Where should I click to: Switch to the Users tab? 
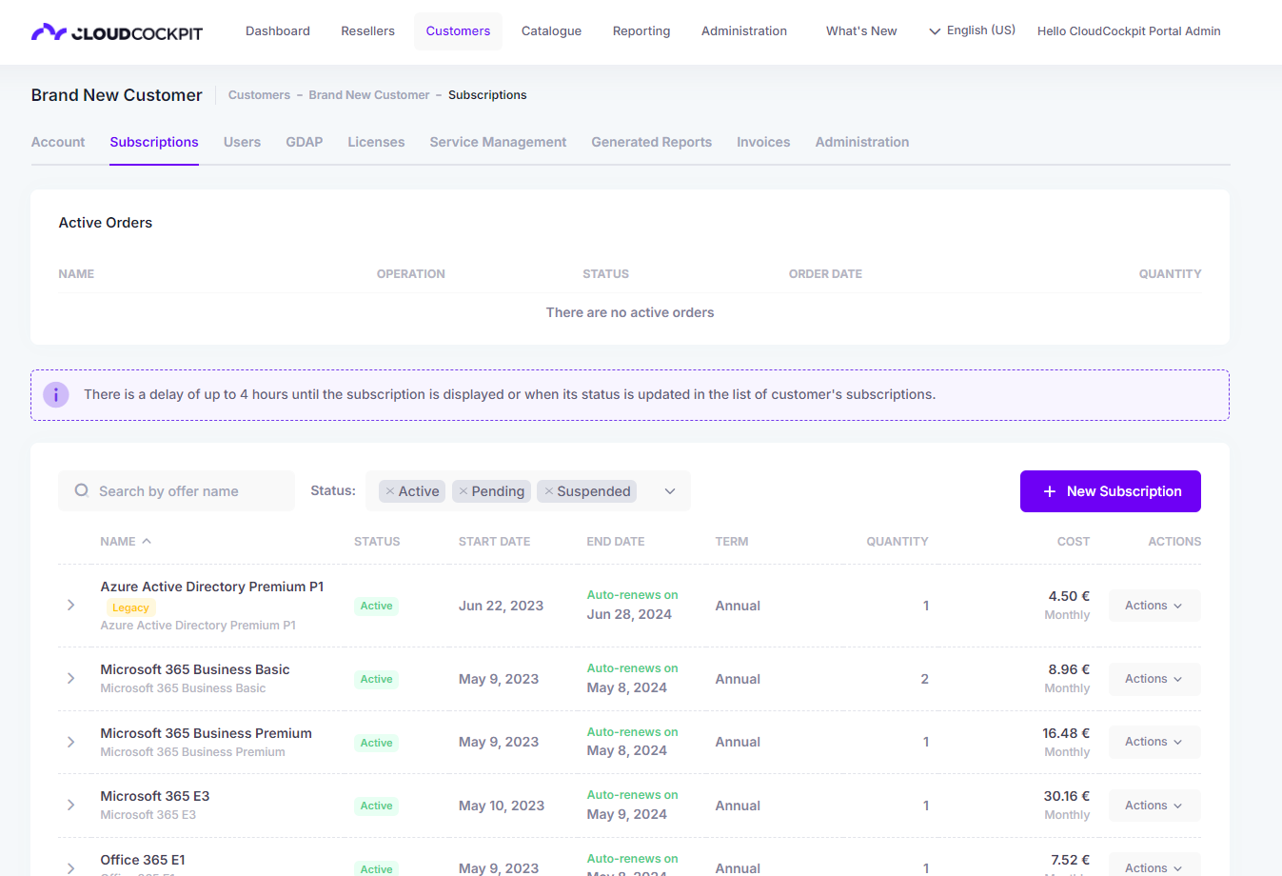coord(242,142)
